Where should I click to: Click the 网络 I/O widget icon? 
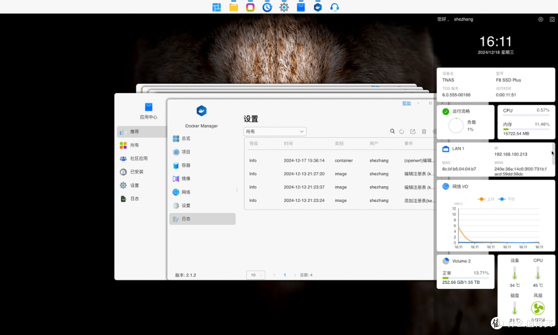445,186
